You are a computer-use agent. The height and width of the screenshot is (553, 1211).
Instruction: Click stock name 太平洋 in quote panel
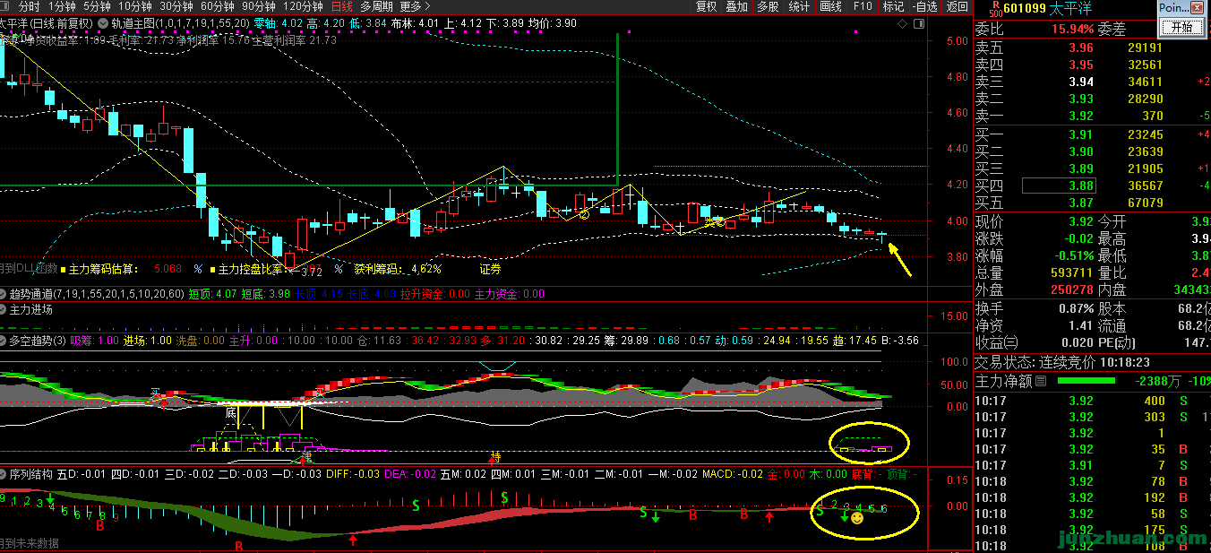(1072, 9)
